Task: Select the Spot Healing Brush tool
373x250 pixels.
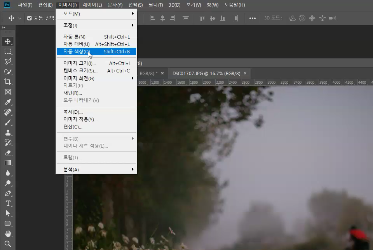Action: [x=8, y=112]
